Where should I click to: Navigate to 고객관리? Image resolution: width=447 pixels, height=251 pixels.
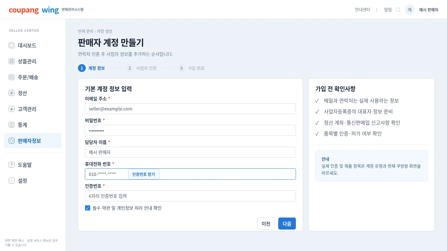point(33,109)
